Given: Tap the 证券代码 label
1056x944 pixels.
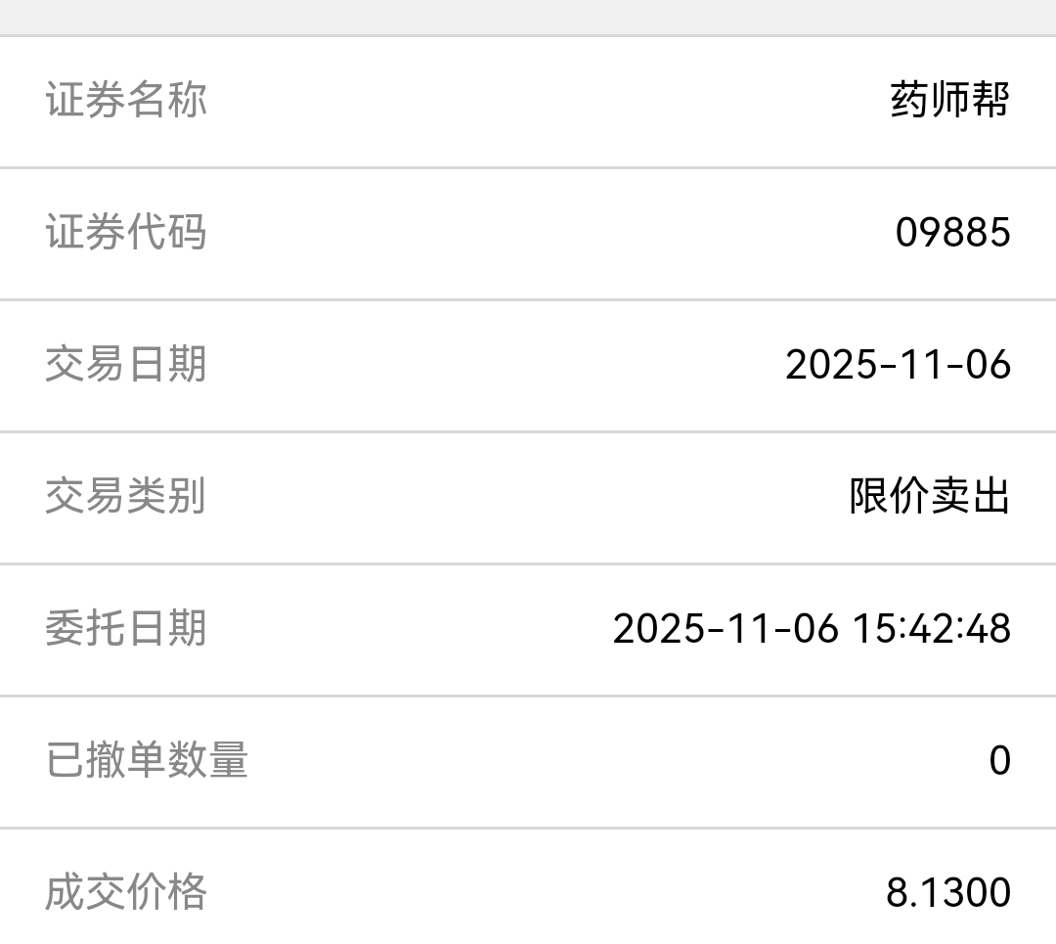Looking at the screenshot, I should tap(126, 232).
